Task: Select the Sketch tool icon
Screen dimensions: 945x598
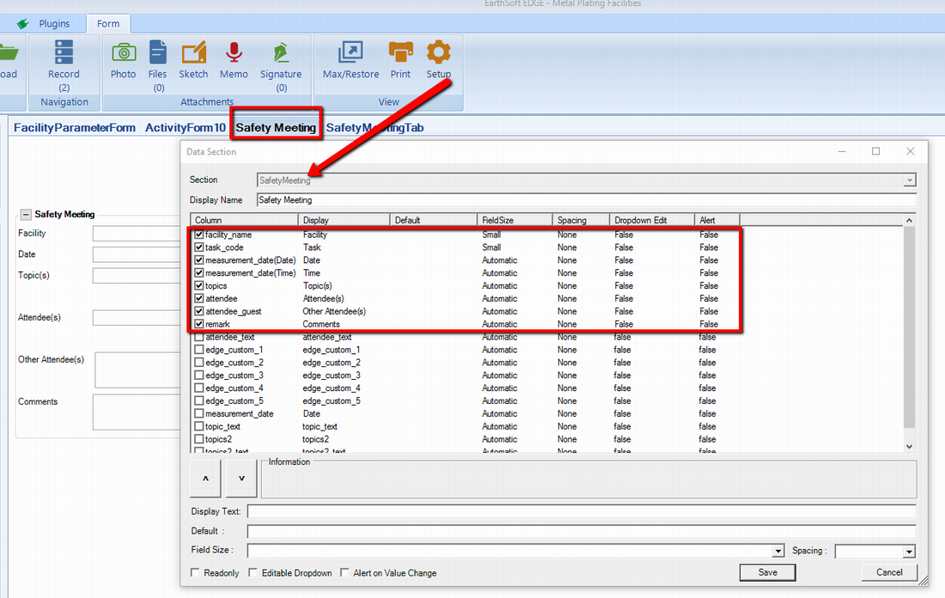Action: tap(193, 53)
